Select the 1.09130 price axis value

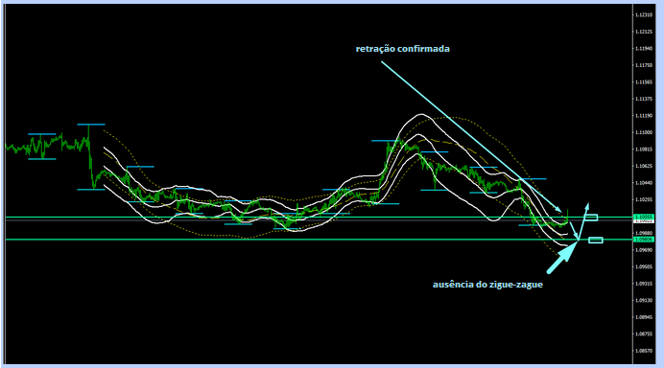pyautogui.click(x=644, y=300)
